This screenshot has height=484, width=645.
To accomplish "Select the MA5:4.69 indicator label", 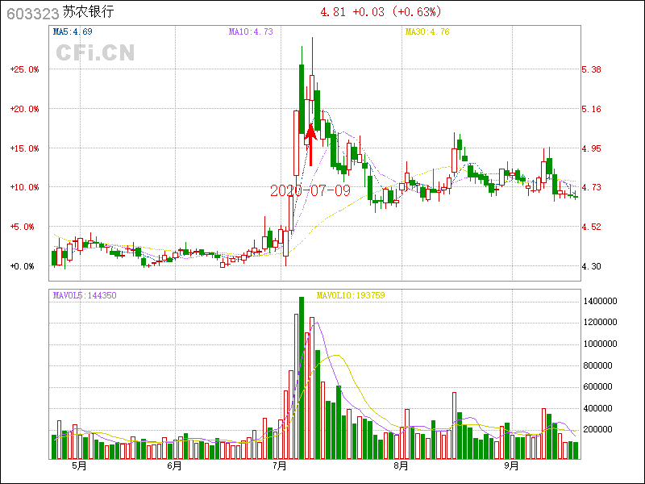I will [73, 32].
